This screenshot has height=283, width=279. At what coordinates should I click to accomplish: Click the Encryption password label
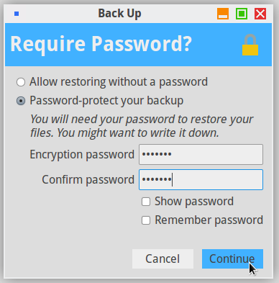(82, 155)
